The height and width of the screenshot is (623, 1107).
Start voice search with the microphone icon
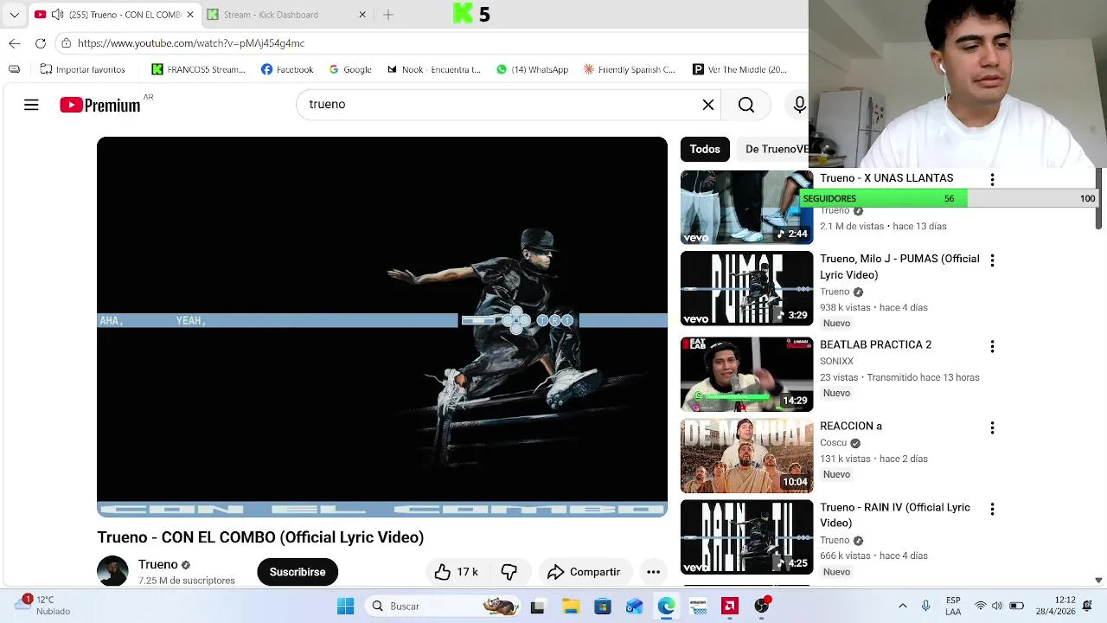pyautogui.click(x=800, y=105)
